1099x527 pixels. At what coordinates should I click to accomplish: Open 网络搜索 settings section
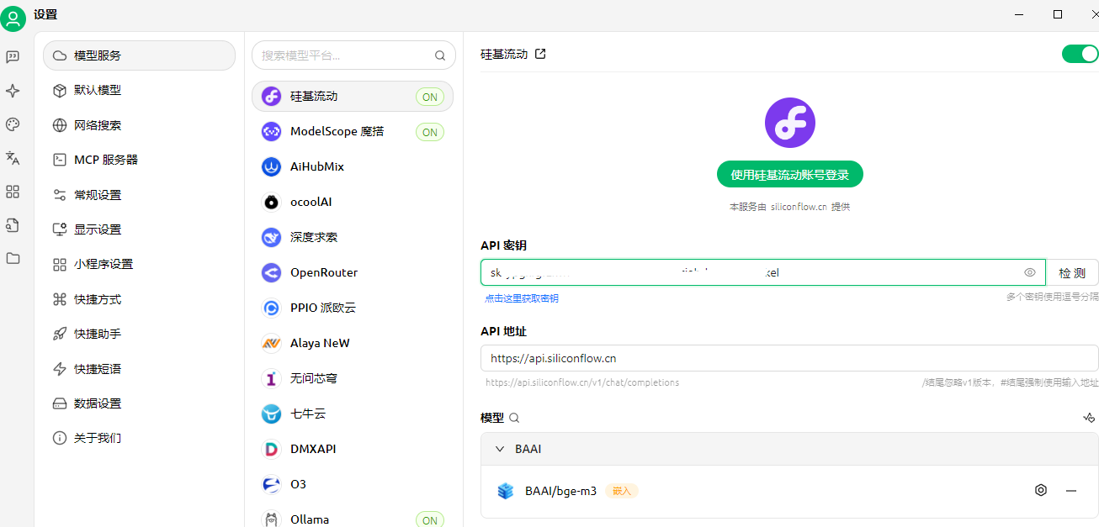pos(139,125)
